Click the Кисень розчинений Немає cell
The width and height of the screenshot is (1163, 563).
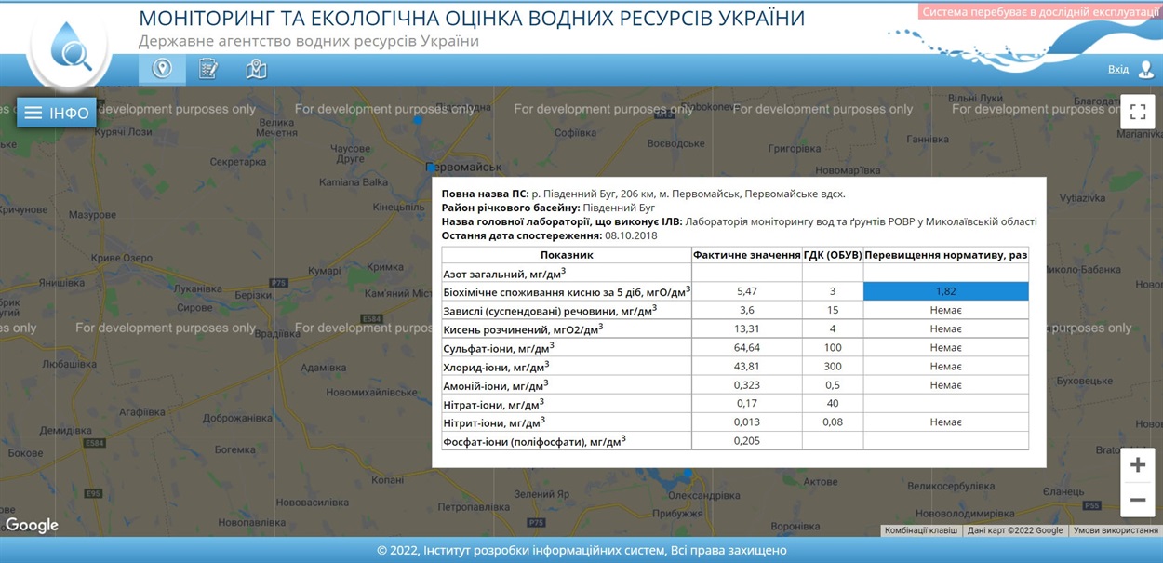coord(945,328)
